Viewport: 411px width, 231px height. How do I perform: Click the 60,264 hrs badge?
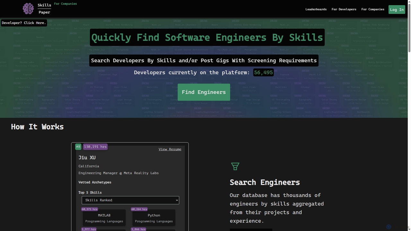coord(139,209)
